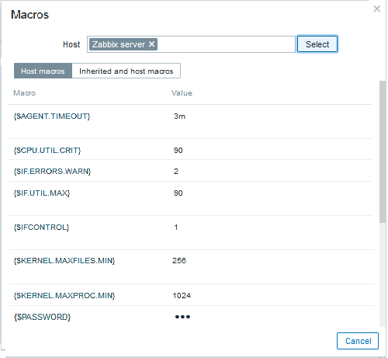Click the Value column header
Screen dimensions: 388x358
tap(182, 93)
